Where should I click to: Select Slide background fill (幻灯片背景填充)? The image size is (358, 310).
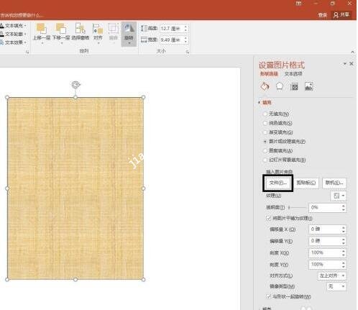(x=265, y=160)
